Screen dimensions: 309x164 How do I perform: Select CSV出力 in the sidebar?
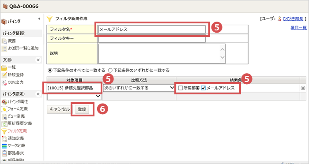pos(15,82)
